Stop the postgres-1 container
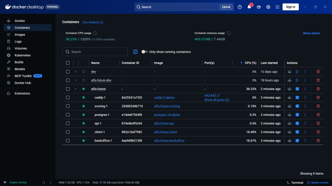The image size is (332, 186). [x=297, y=115]
